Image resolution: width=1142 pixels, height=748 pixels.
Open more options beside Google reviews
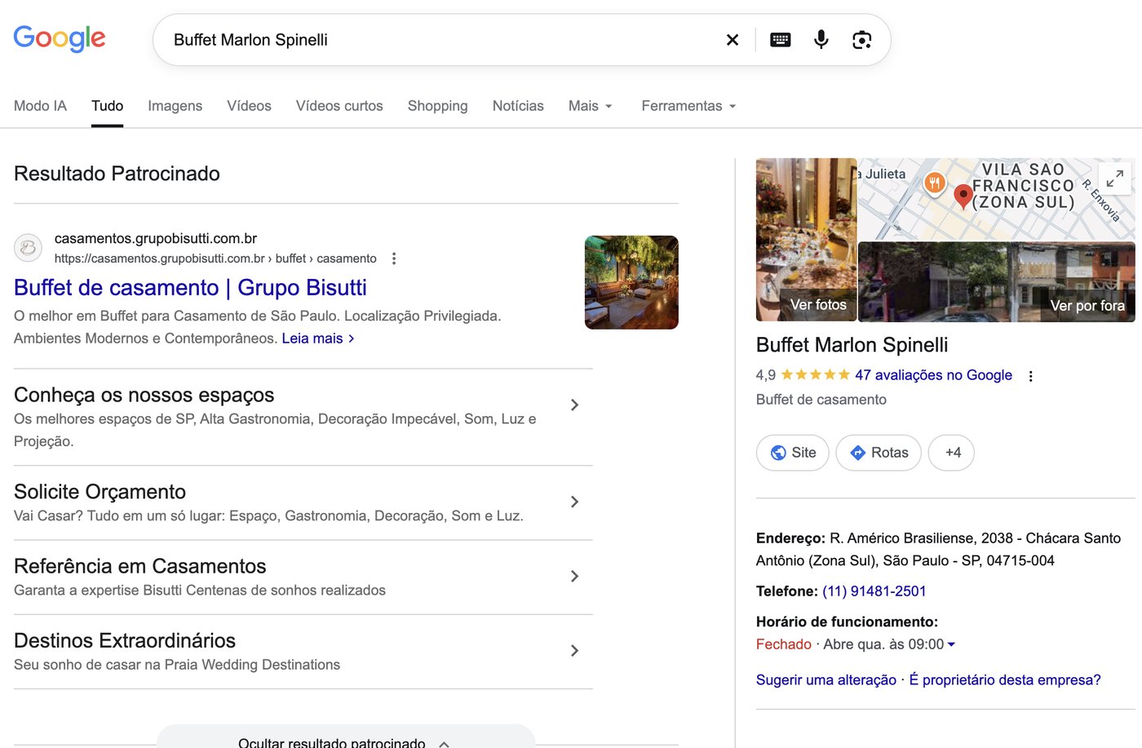click(1031, 376)
